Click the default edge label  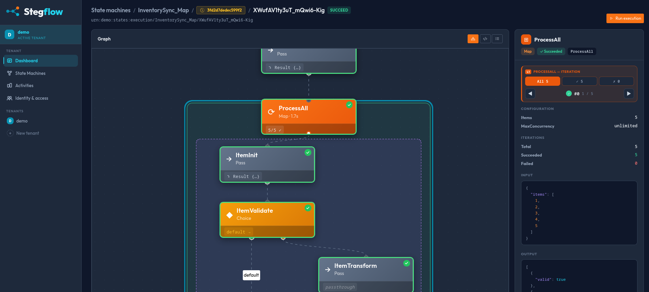point(251,275)
